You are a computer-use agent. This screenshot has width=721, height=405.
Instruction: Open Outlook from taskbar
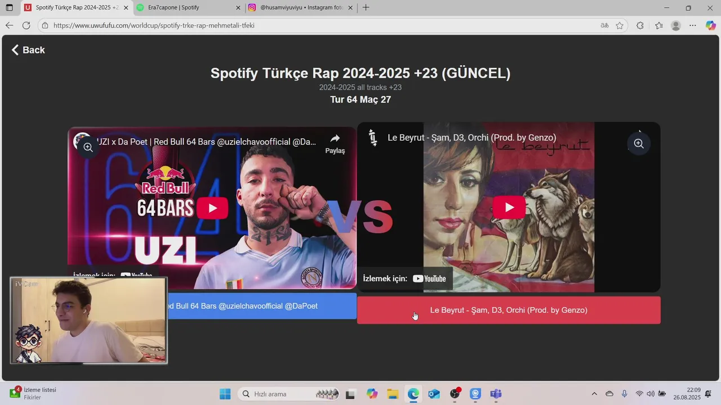434,394
